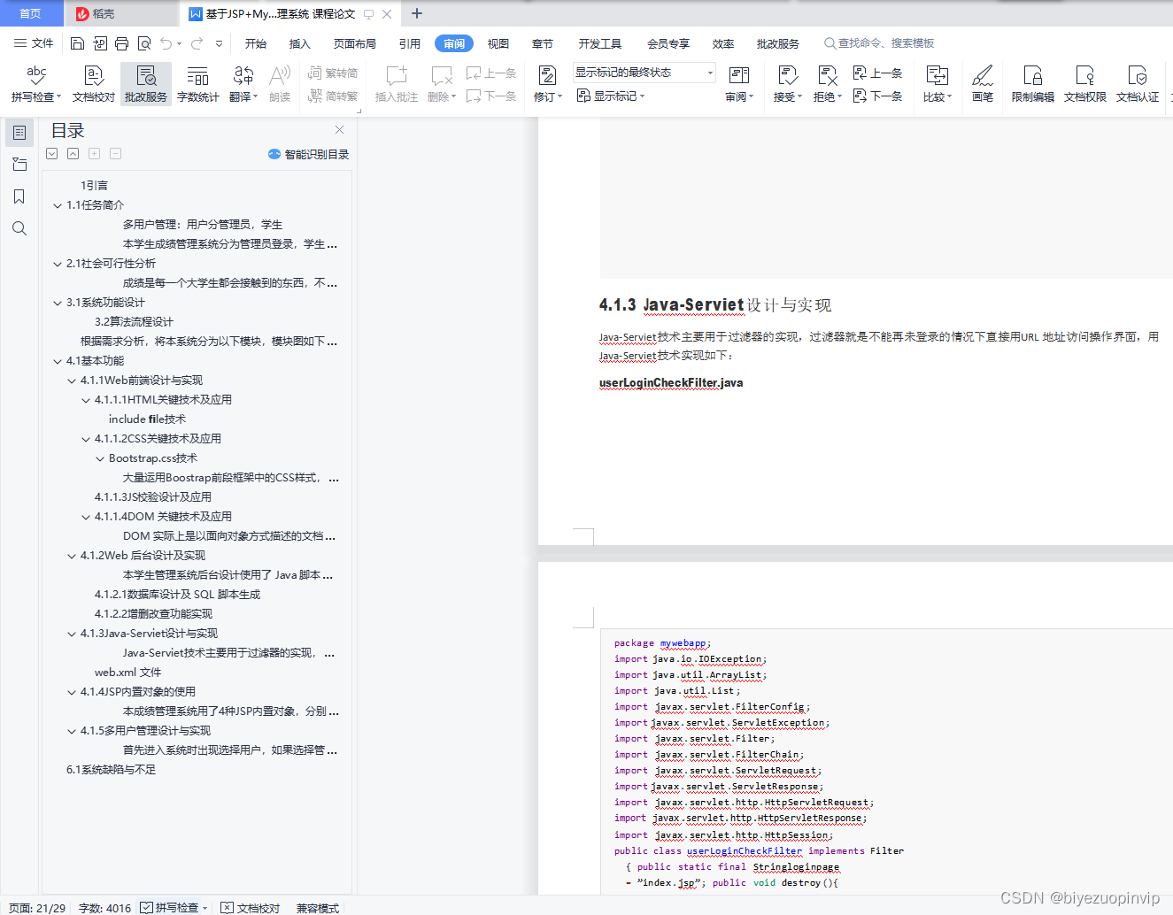Collapse the Bootstrap.css技术 node
1173x915 pixels.
click(100, 458)
